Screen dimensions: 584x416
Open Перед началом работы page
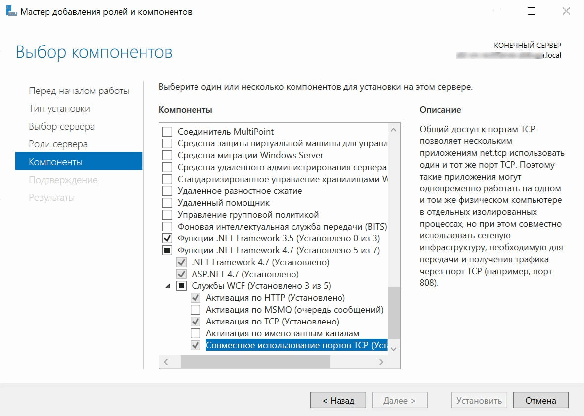tap(79, 91)
